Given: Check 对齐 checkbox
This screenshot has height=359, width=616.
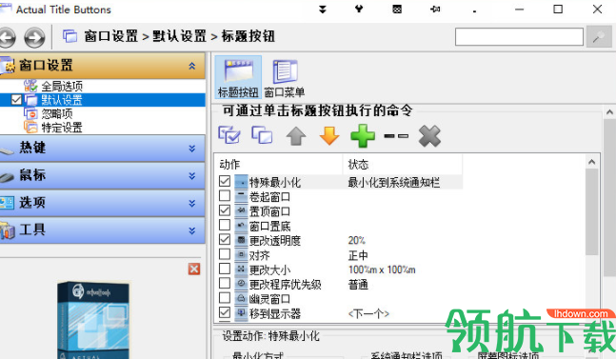Looking at the screenshot, I should click(225, 254).
